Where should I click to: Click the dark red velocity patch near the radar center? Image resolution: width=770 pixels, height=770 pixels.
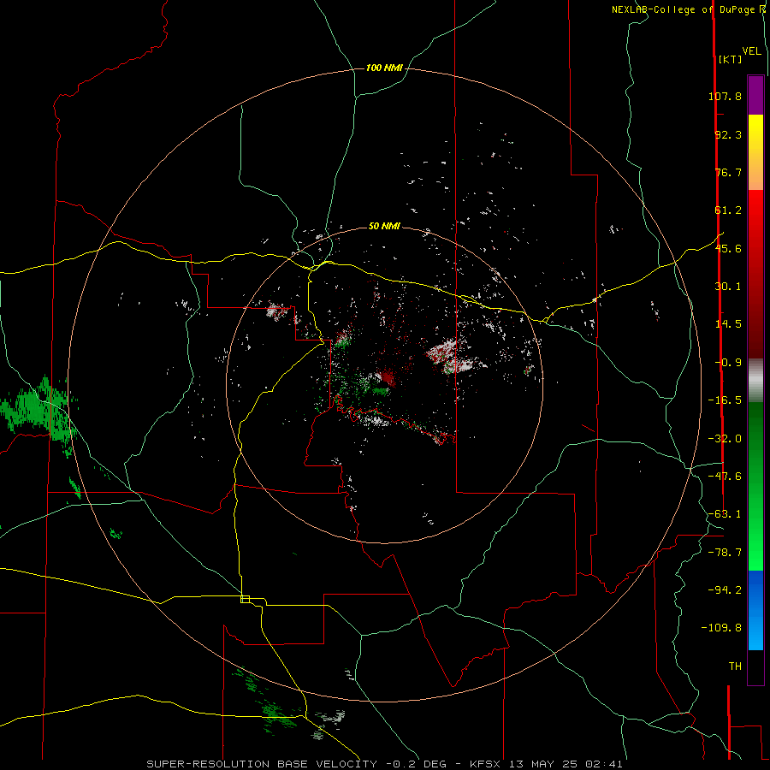click(x=388, y=376)
